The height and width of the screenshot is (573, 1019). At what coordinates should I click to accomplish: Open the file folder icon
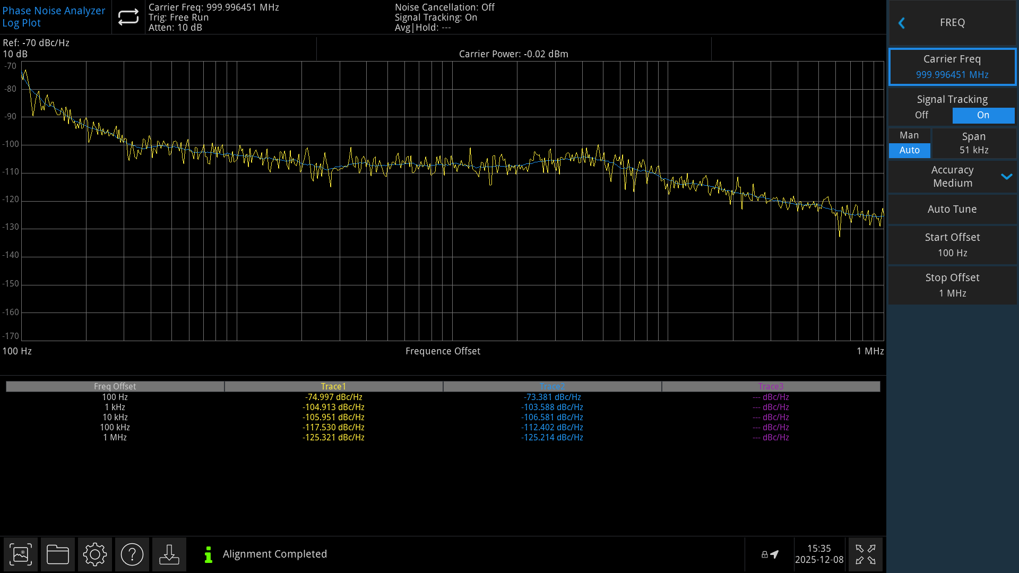point(58,554)
